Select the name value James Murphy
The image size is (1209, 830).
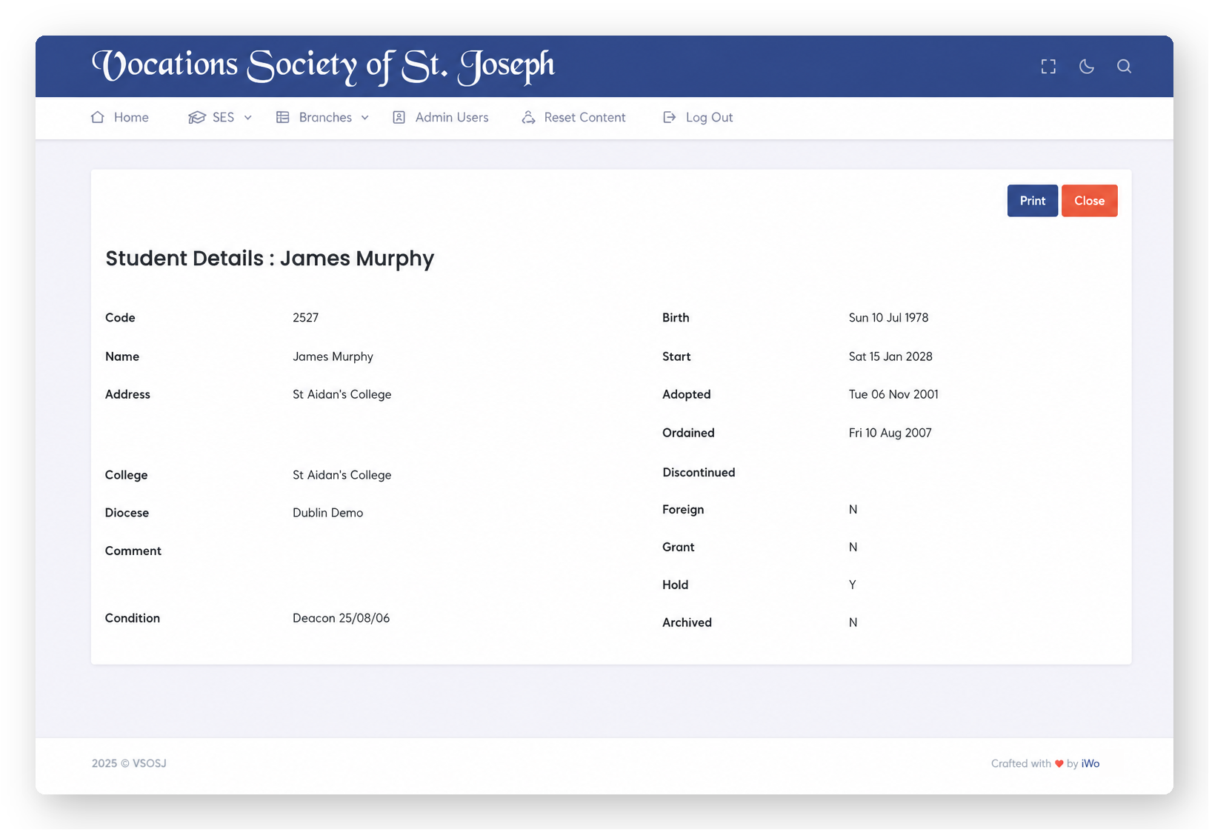333,356
